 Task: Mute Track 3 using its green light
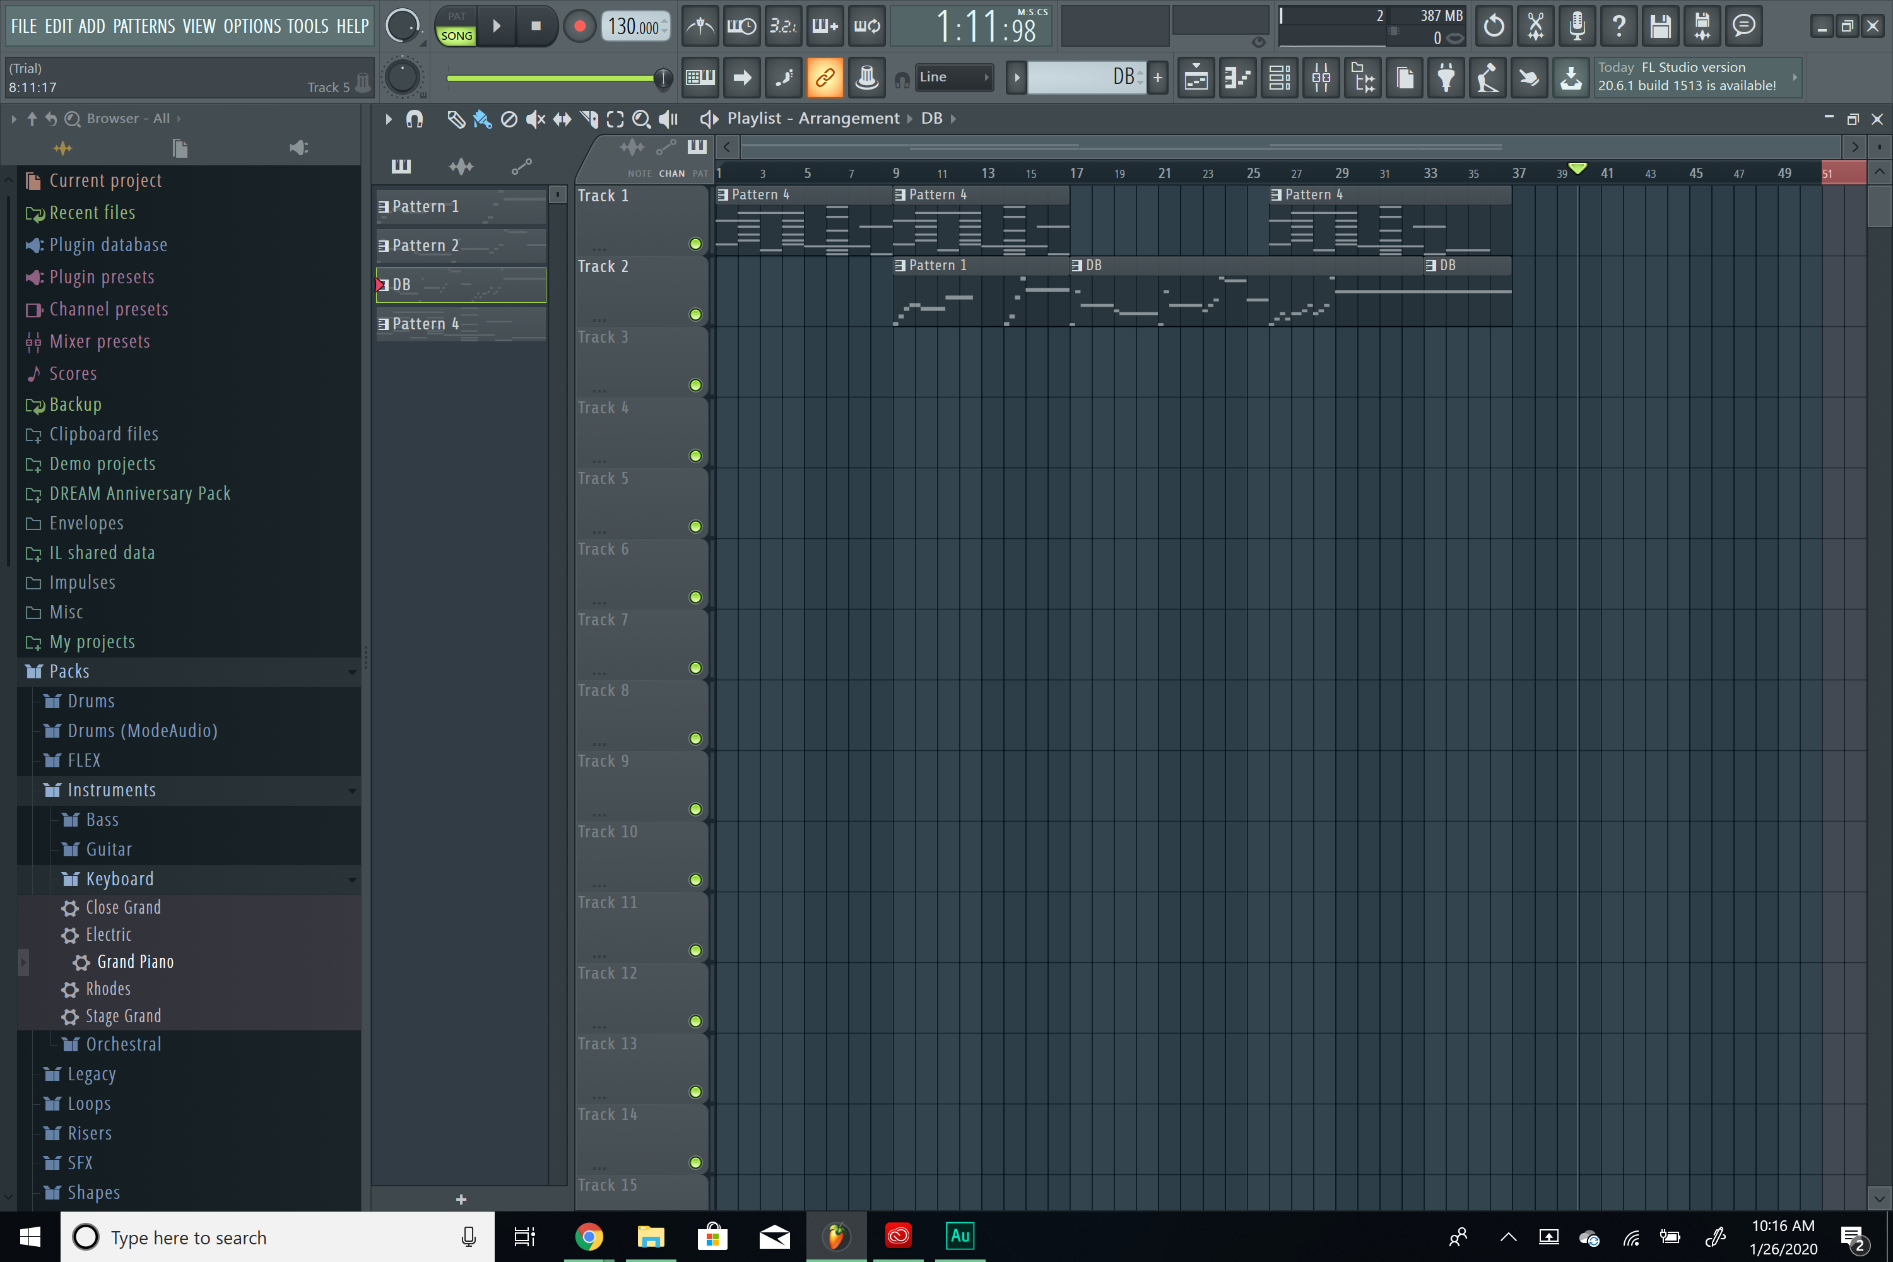pos(695,385)
